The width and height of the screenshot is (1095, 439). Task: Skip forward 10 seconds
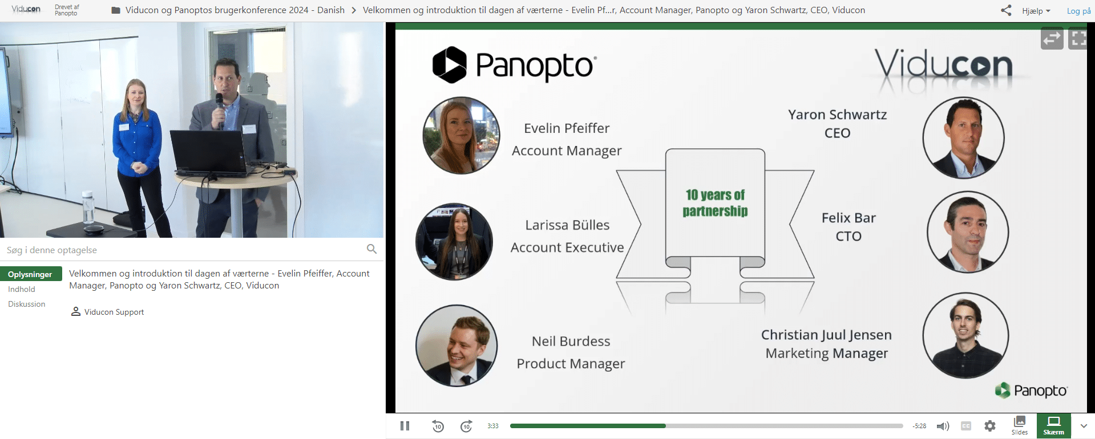click(x=466, y=426)
